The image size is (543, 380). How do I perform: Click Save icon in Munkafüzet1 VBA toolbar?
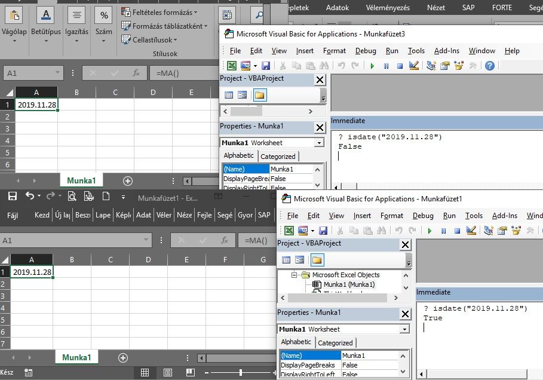pyautogui.click(x=323, y=231)
